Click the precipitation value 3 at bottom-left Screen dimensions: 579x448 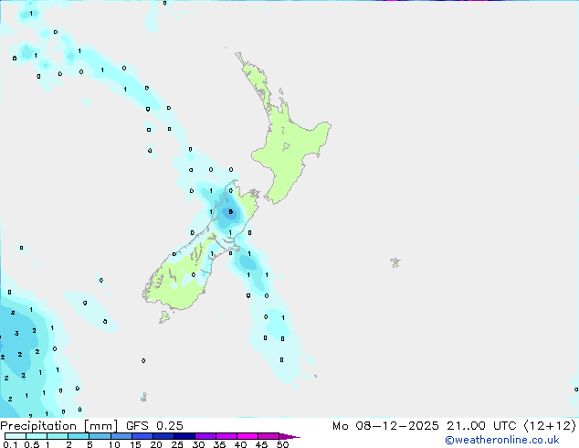[16, 334]
